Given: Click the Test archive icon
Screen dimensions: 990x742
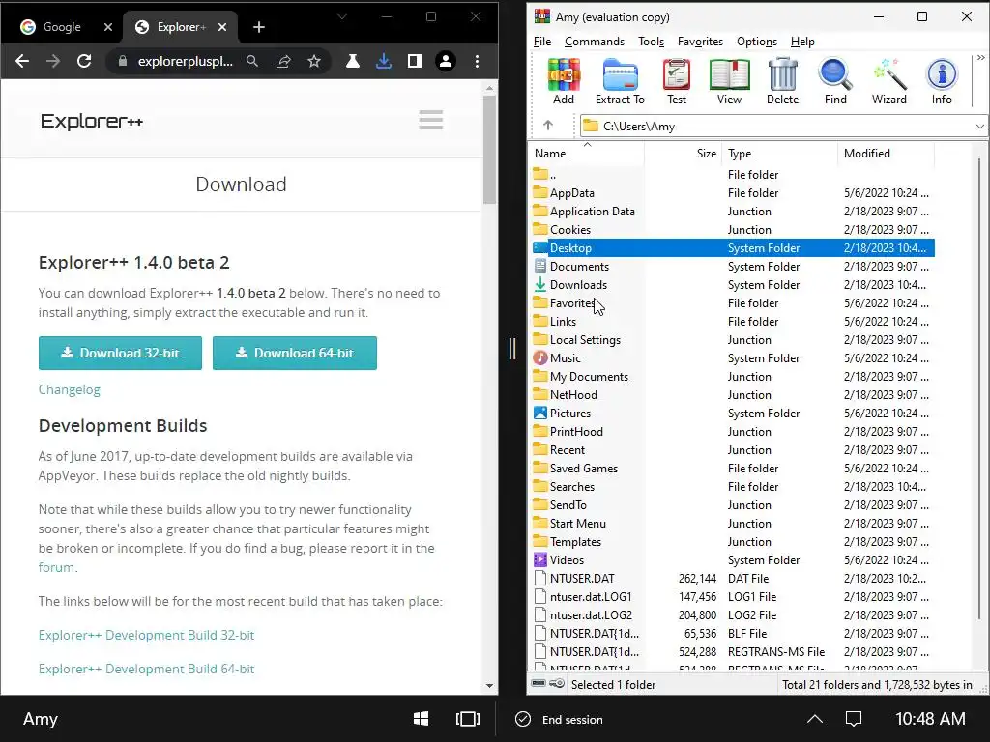Looking at the screenshot, I should click(x=676, y=82).
